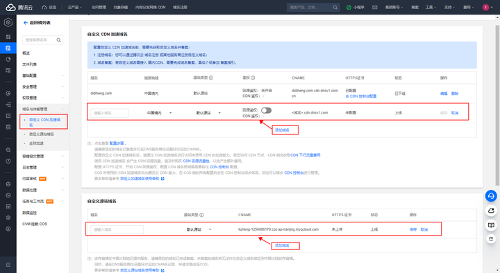Focus the sidebar menu search box
The height and width of the screenshot is (273, 500).
click(43, 40)
